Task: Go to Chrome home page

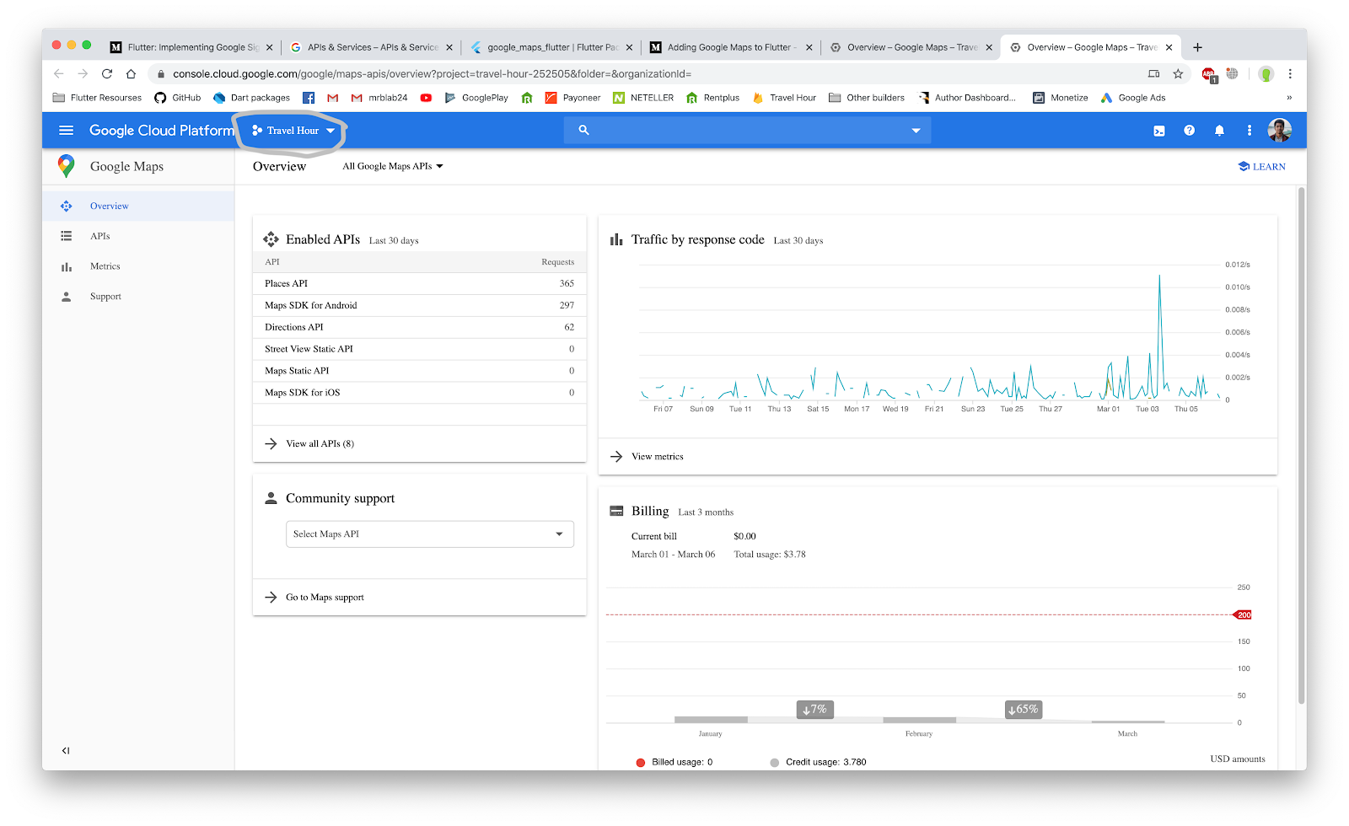Action: [131, 74]
